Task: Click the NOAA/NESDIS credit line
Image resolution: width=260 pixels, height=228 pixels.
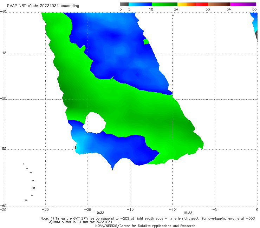Action: tap(145, 226)
